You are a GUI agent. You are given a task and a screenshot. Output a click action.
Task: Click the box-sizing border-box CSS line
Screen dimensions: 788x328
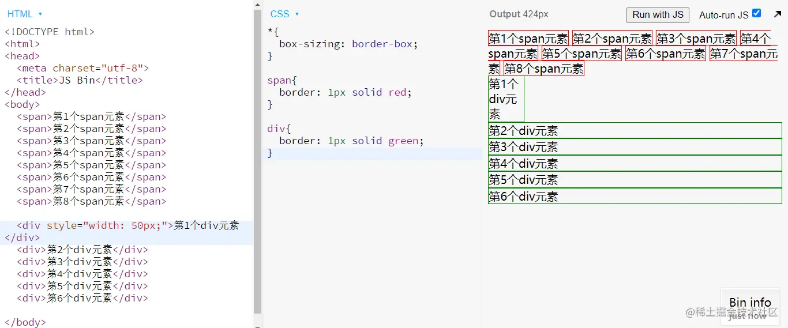348,44
